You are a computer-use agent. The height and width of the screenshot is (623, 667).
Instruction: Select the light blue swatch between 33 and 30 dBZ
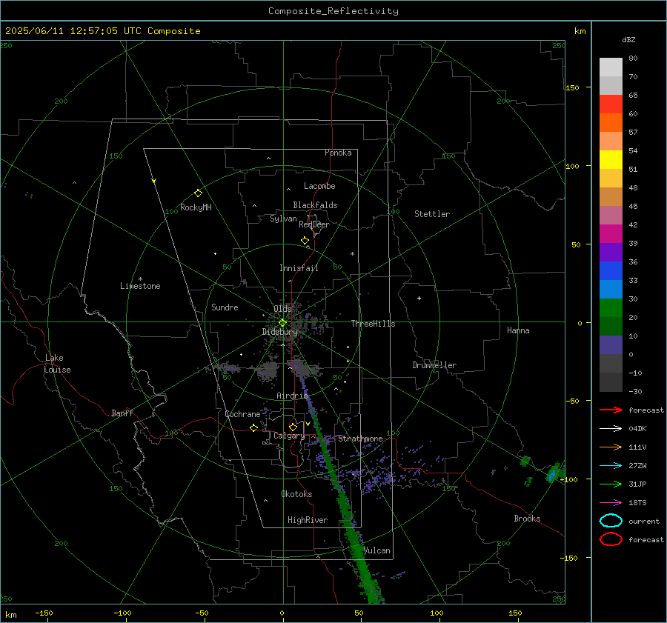coord(611,290)
